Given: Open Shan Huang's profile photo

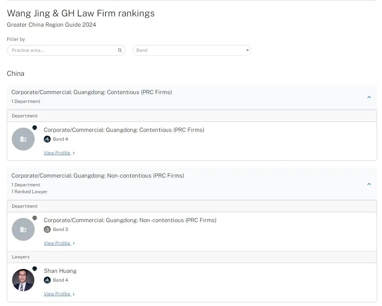Looking at the screenshot, I should tap(23, 280).
